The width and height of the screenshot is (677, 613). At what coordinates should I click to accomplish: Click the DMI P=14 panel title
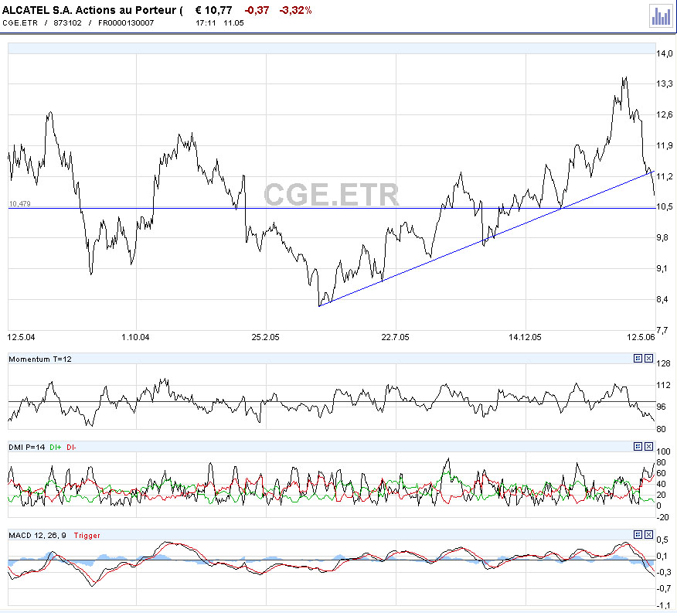pyautogui.click(x=27, y=447)
